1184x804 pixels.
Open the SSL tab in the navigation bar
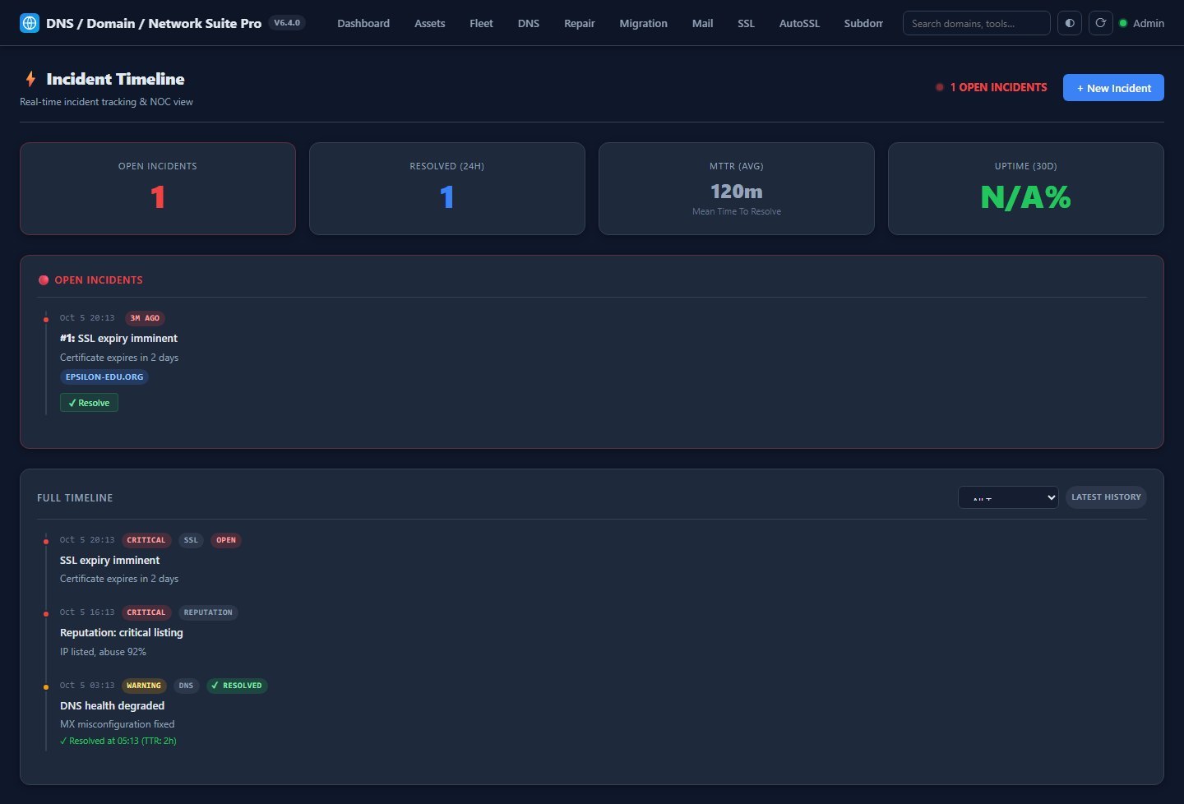pos(746,23)
